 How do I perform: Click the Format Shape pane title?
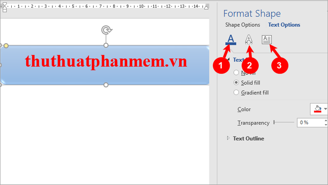[x=252, y=14]
